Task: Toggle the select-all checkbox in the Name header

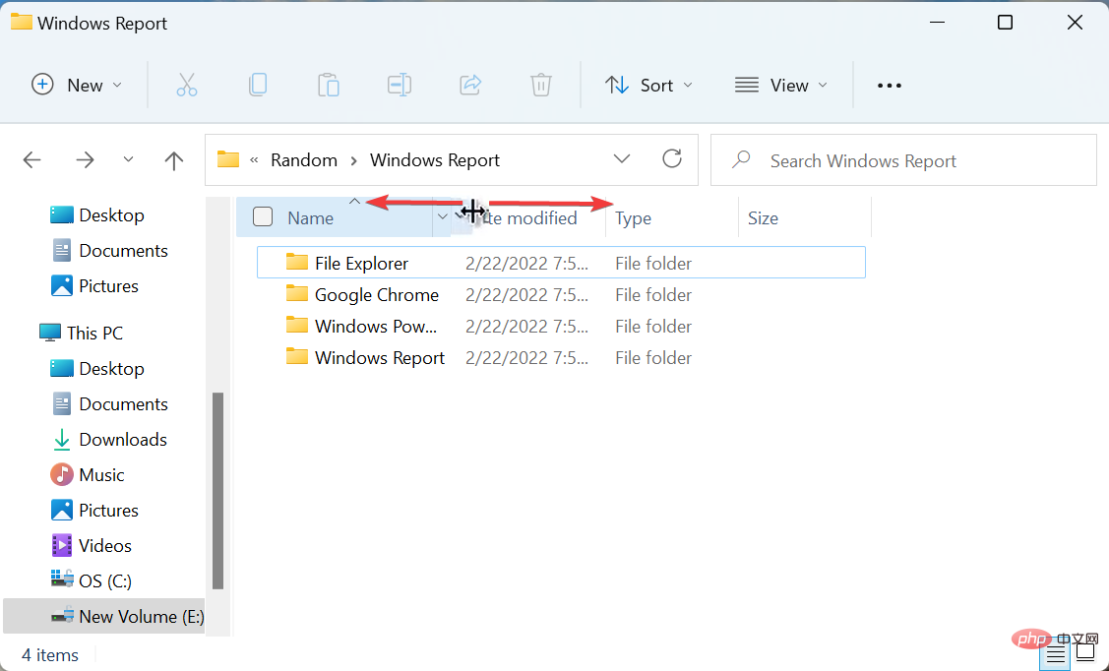Action: click(262, 216)
